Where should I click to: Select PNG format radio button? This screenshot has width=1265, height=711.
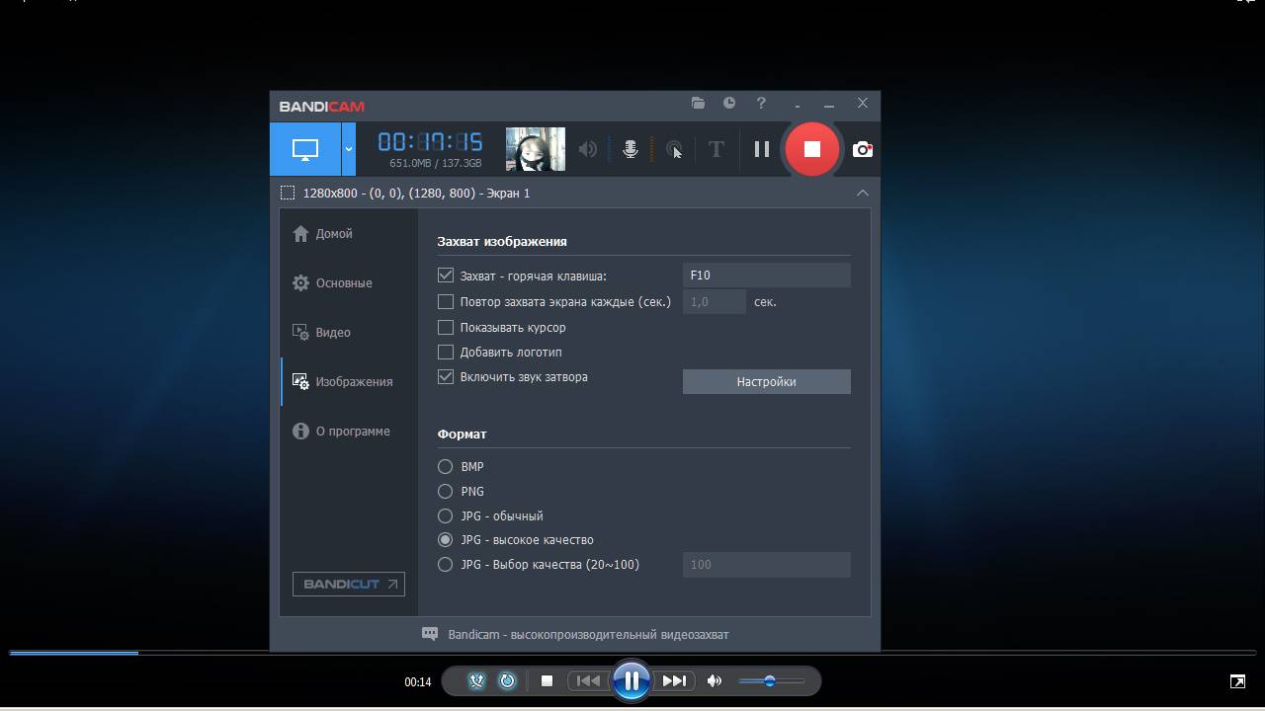point(446,491)
